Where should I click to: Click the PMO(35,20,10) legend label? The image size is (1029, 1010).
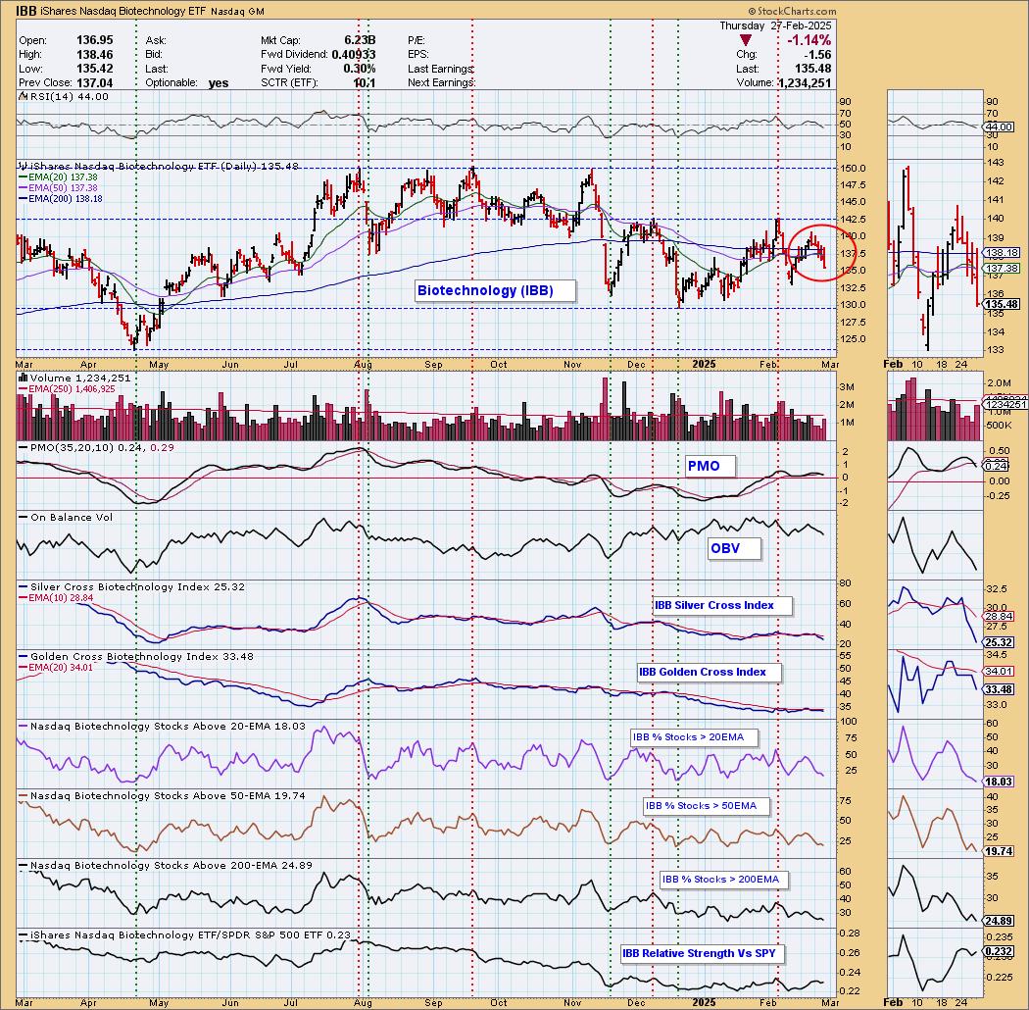point(96,447)
